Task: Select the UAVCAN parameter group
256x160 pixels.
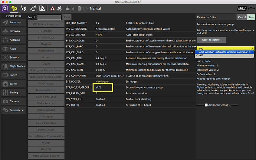Action: pos(46,149)
